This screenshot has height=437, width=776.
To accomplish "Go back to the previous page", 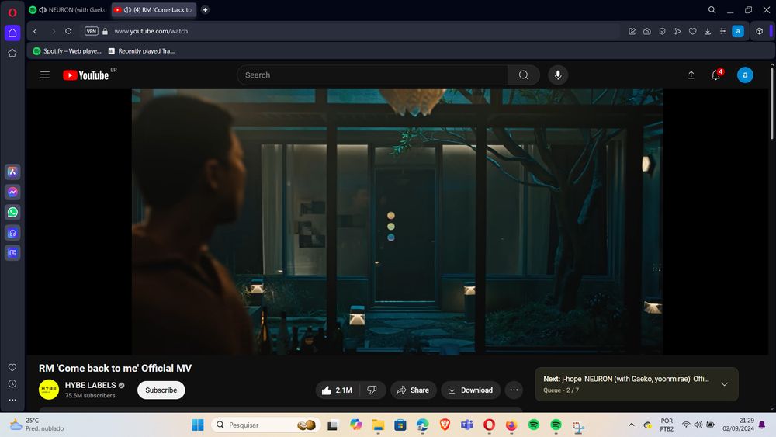I will 35,31.
